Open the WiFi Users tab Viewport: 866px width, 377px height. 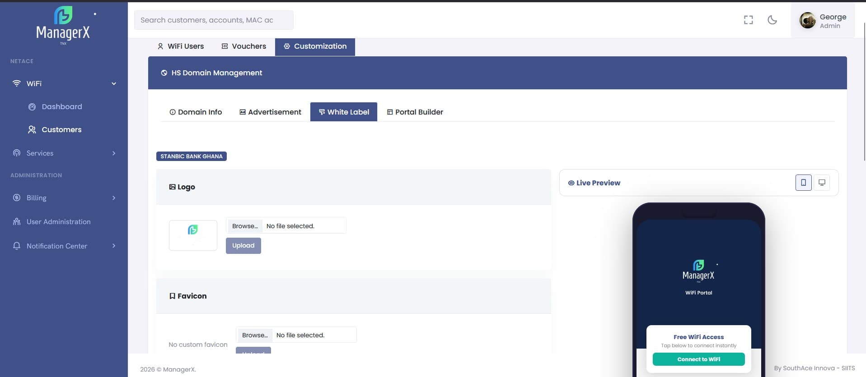[180, 46]
